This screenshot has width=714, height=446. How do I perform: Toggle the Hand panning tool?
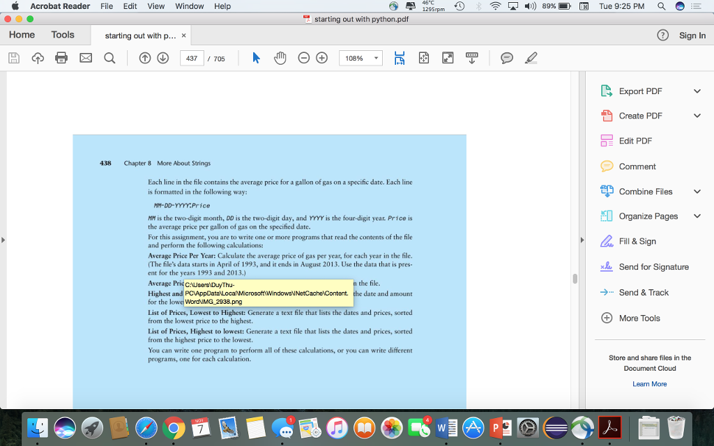[x=280, y=58]
